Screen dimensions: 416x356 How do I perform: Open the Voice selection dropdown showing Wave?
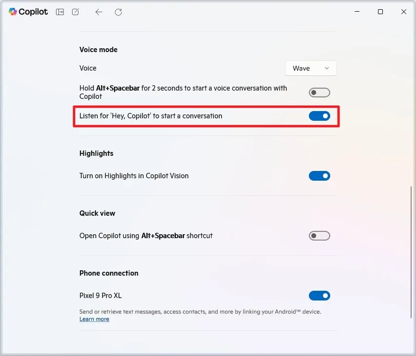pos(310,68)
